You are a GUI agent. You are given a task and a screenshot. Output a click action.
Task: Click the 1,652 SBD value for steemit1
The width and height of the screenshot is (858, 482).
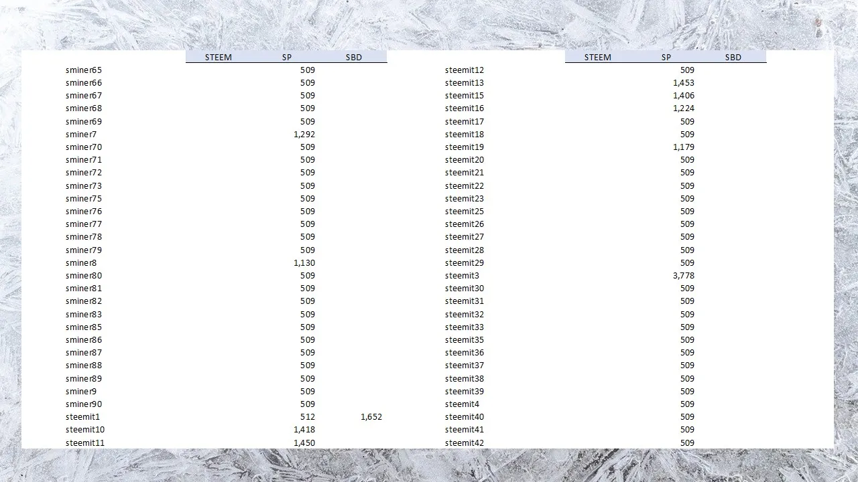tap(371, 416)
